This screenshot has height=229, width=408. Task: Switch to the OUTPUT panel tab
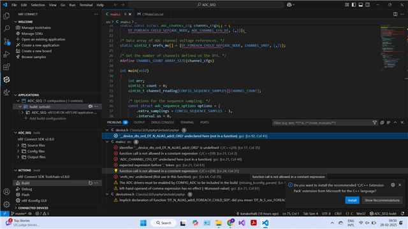pos(139,123)
